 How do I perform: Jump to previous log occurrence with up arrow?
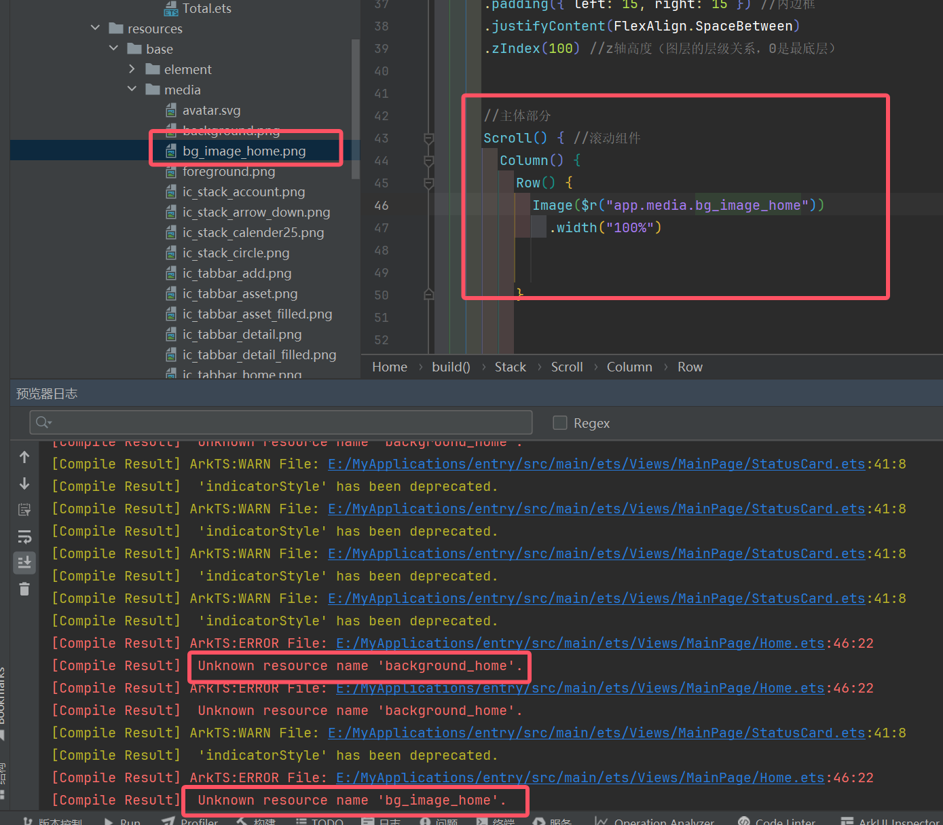pos(24,458)
